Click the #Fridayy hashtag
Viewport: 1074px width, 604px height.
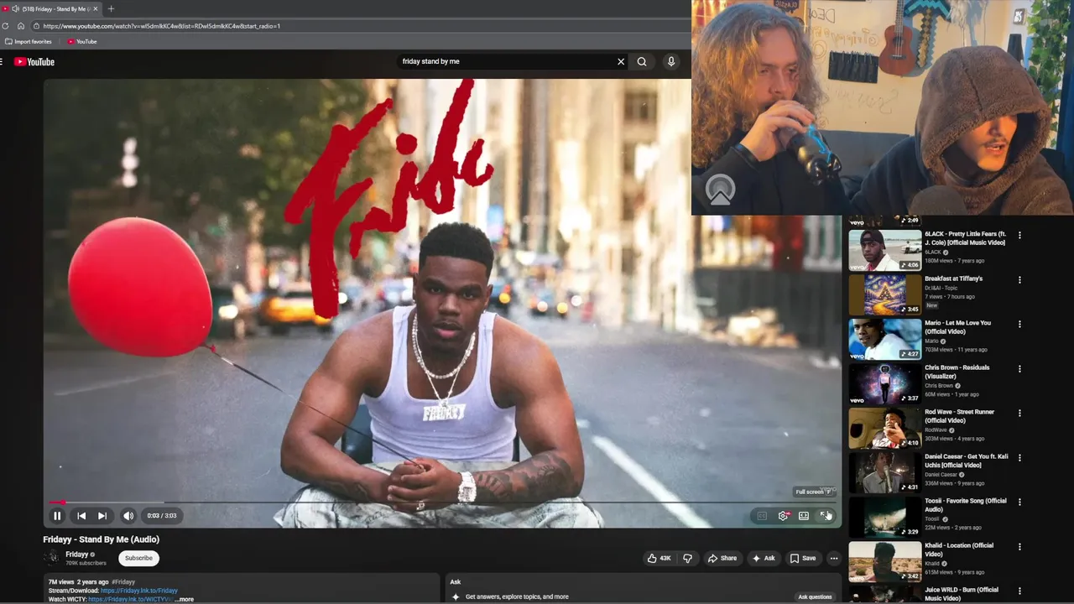pyautogui.click(x=123, y=582)
